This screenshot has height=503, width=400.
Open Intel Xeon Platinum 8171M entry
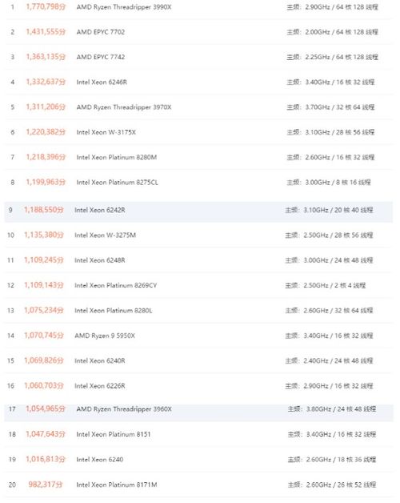(117, 485)
